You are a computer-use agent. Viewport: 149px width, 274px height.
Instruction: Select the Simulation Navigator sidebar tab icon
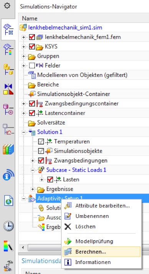click(8, 29)
